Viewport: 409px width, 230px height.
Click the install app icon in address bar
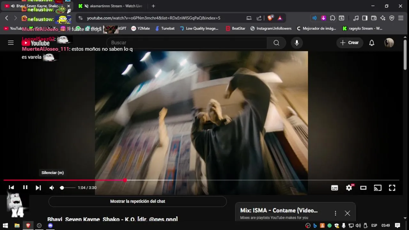pos(249,18)
